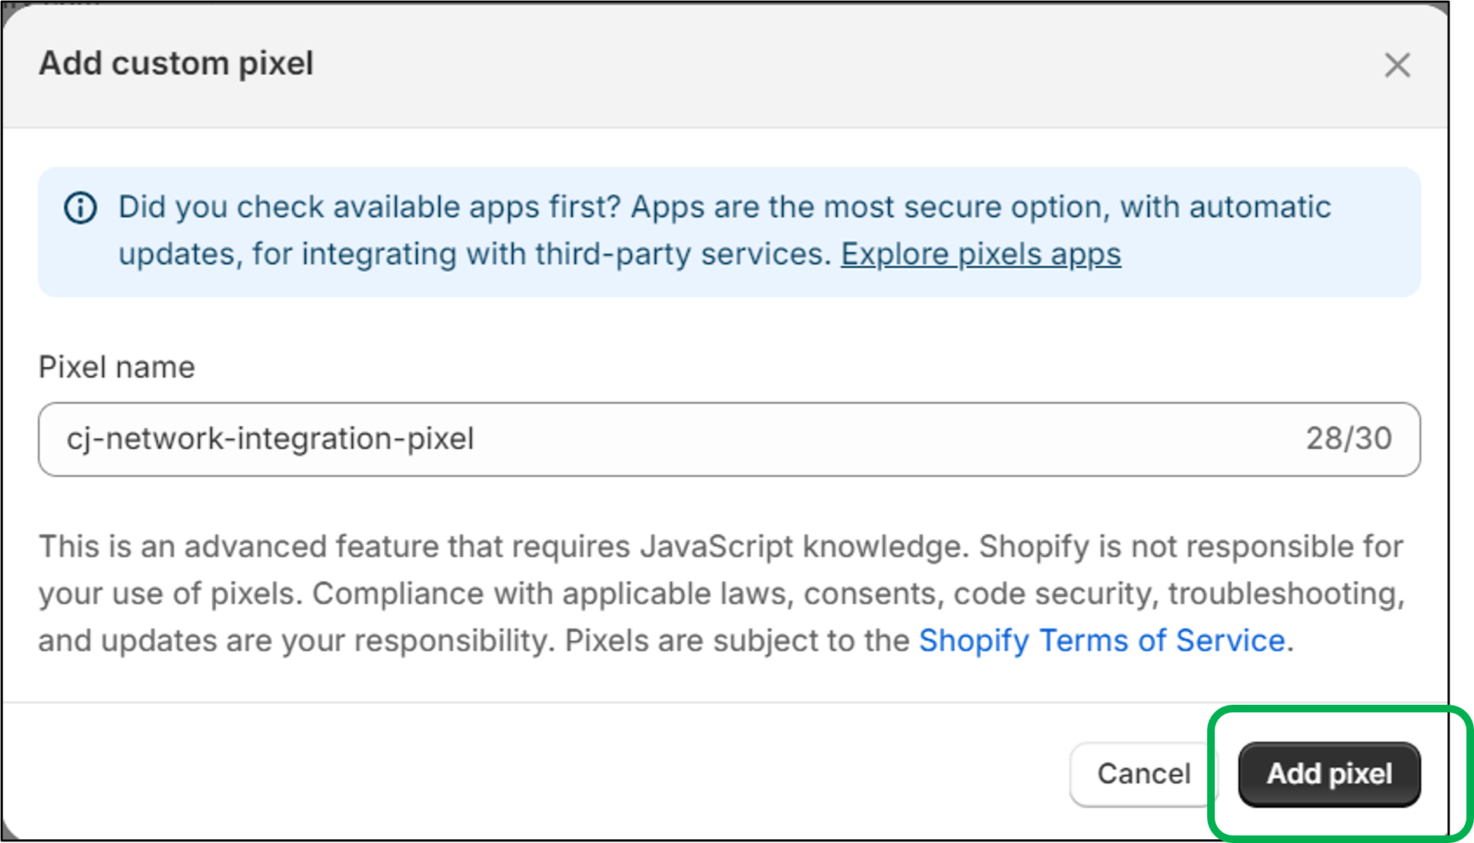This screenshot has width=1474, height=843.
Task: Click the Pixel name field label
Action: pyautogui.click(x=117, y=368)
